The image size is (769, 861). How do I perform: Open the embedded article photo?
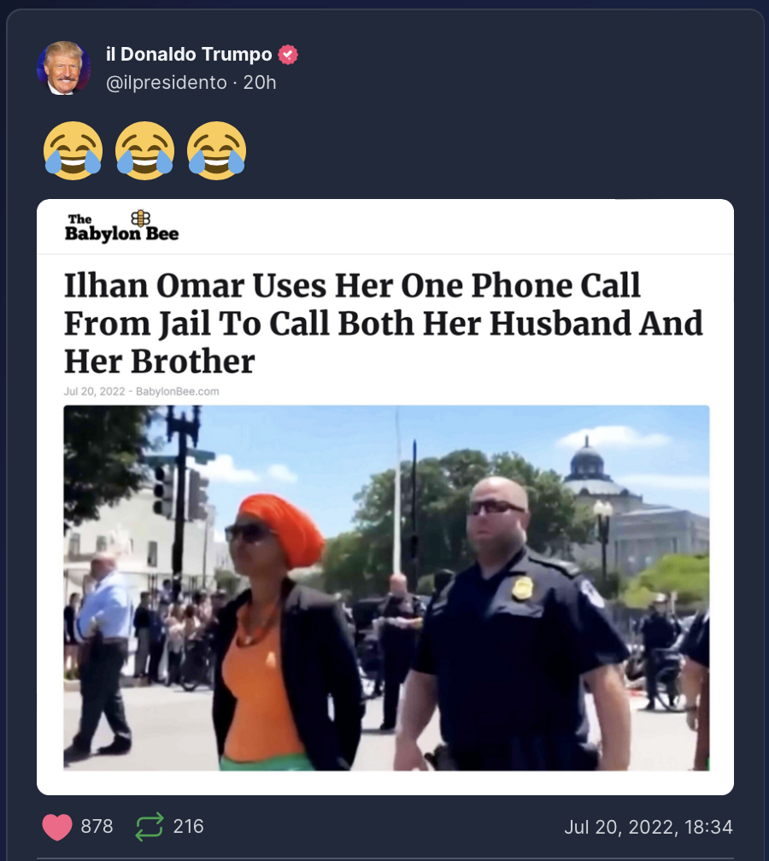tap(387, 588)
